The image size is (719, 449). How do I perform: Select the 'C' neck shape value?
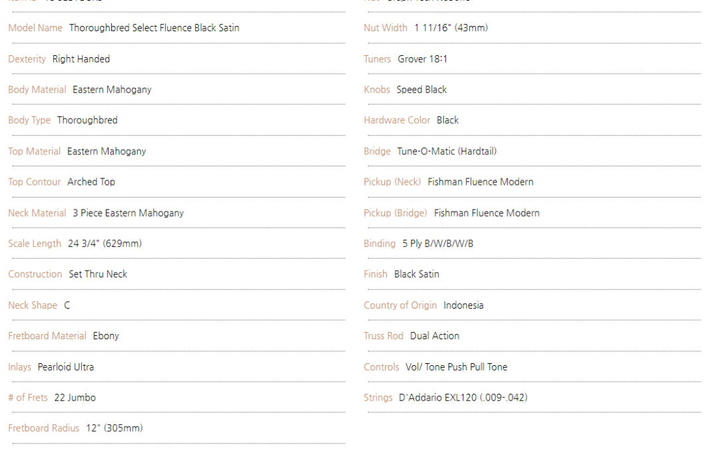pos(67,305)
